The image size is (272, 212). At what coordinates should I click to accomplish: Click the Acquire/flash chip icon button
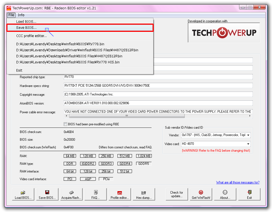(x=71, y=194)
